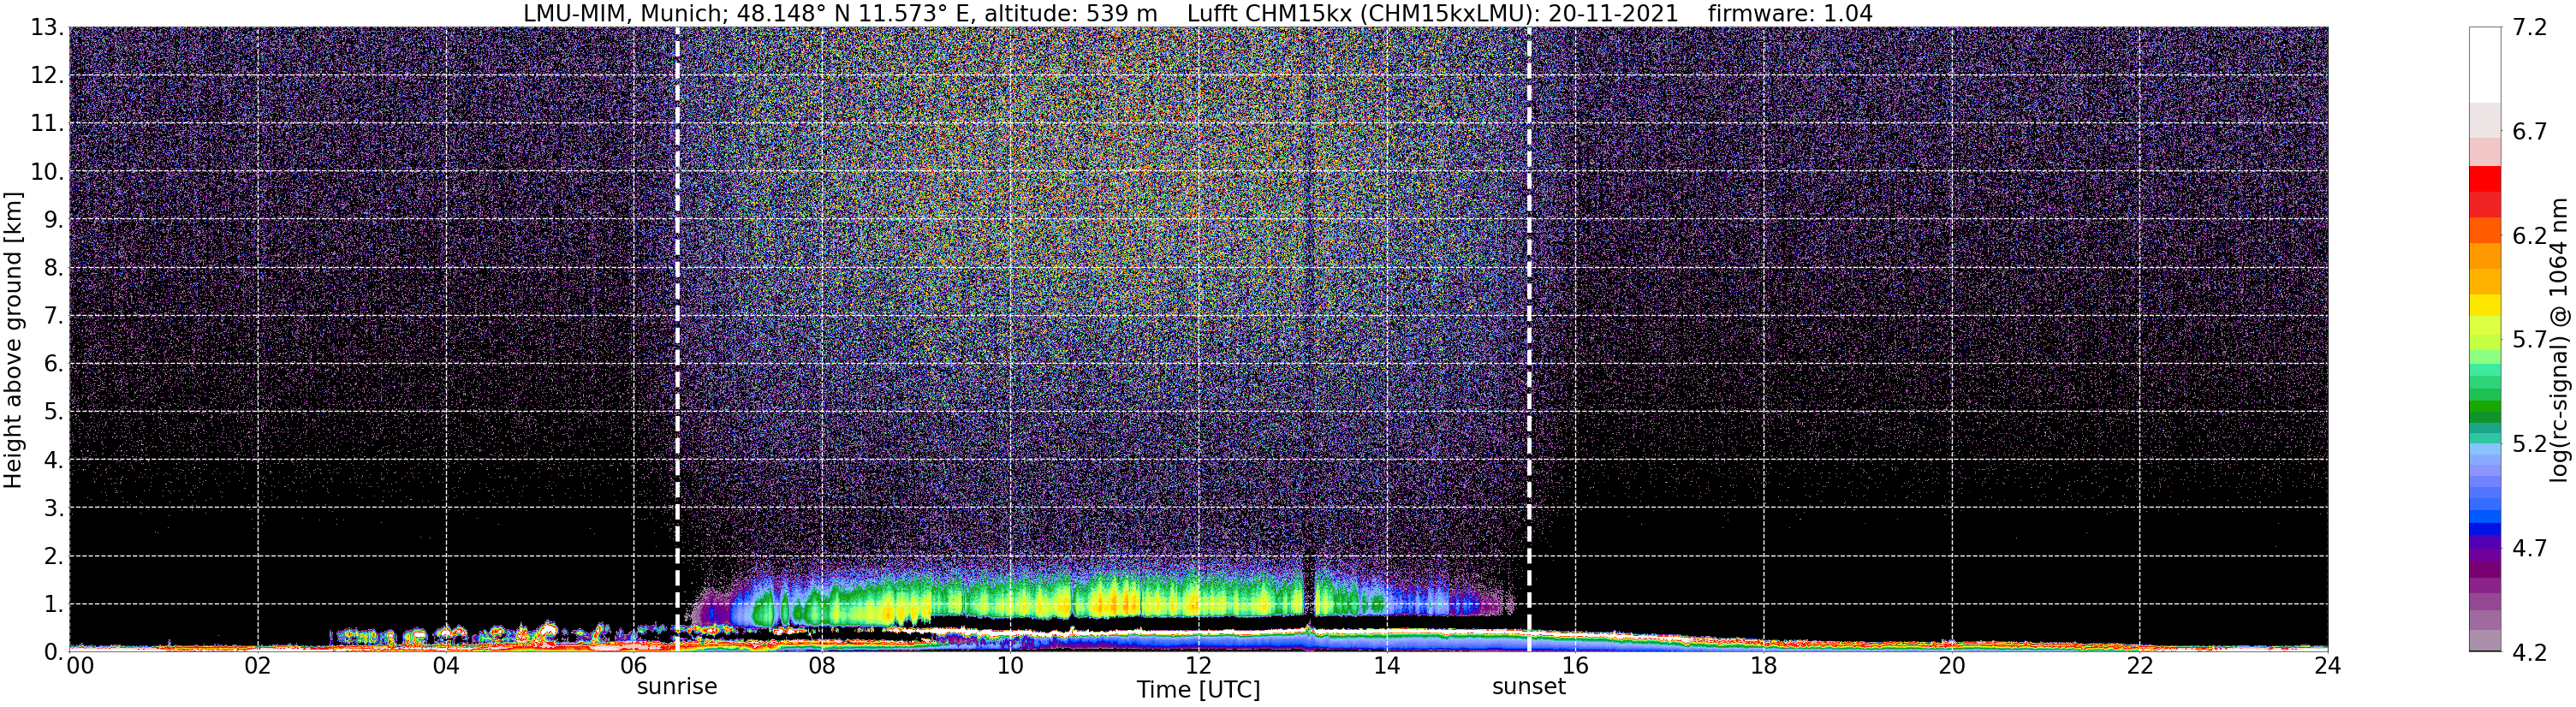Click the time tick label '02'

[258, 666]
